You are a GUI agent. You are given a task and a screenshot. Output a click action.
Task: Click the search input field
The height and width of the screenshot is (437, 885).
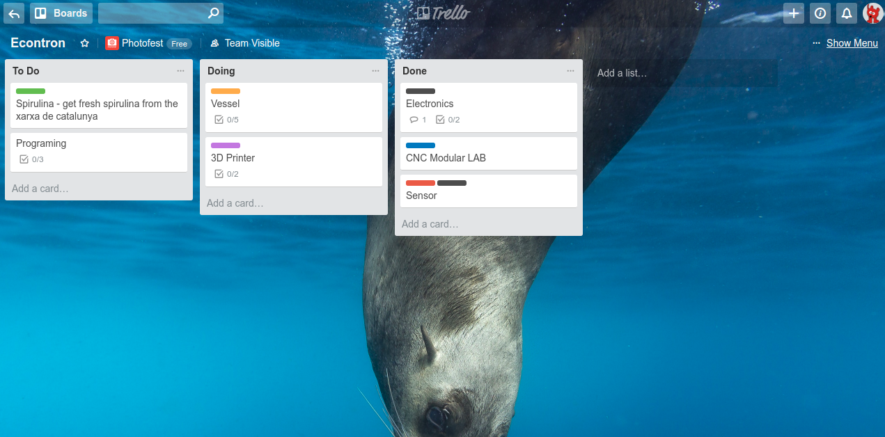click(153, 13)
